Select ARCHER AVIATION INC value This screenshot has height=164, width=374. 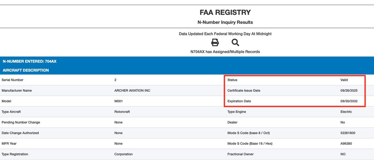click(x=132, y=91)
